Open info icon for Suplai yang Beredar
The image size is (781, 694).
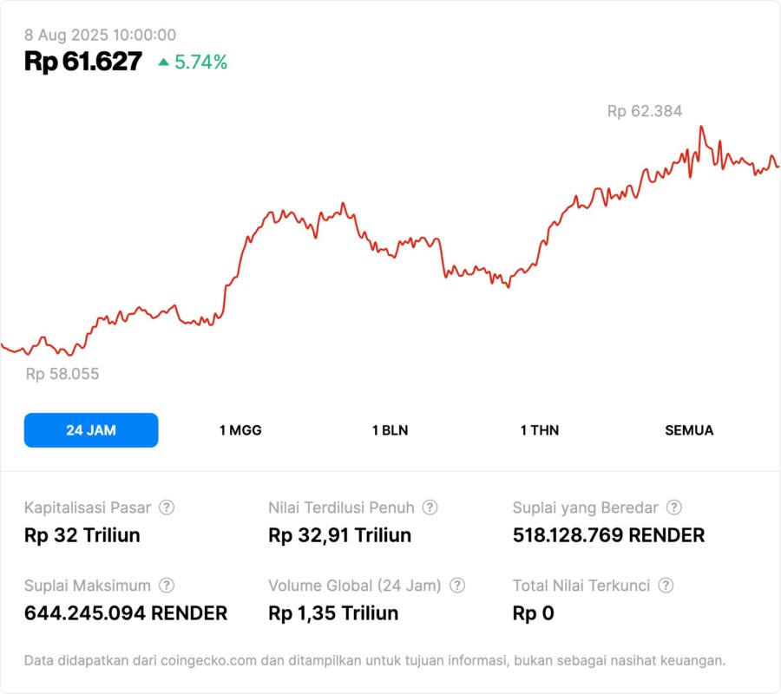coord(673,507)
